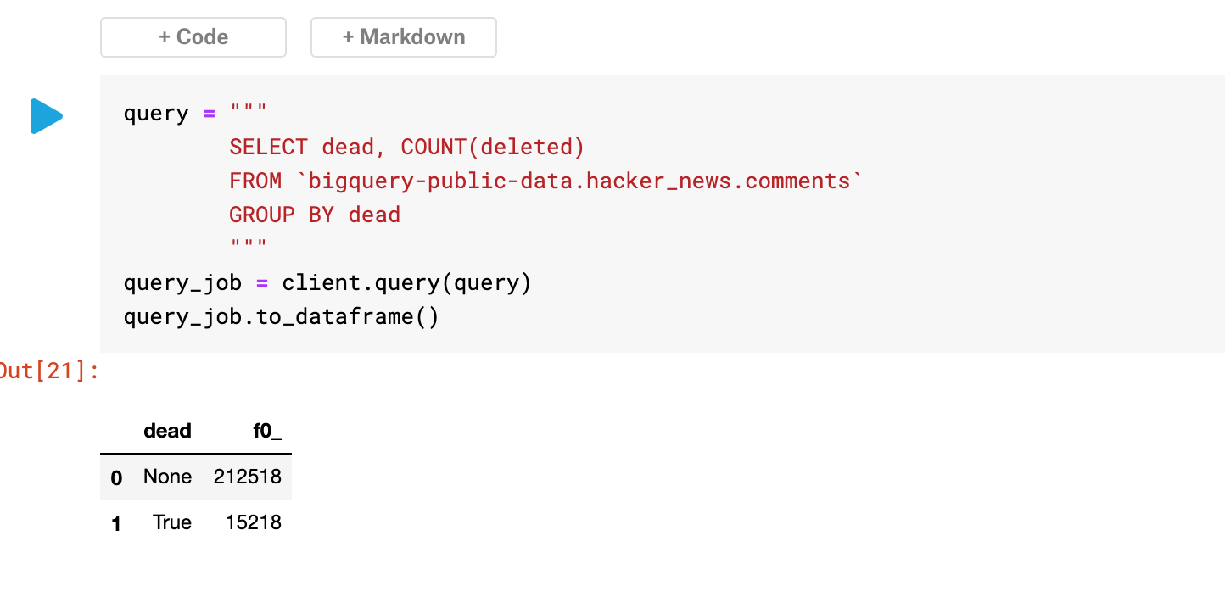Click the query_job.to_dataframe() line

click(282, 316)
